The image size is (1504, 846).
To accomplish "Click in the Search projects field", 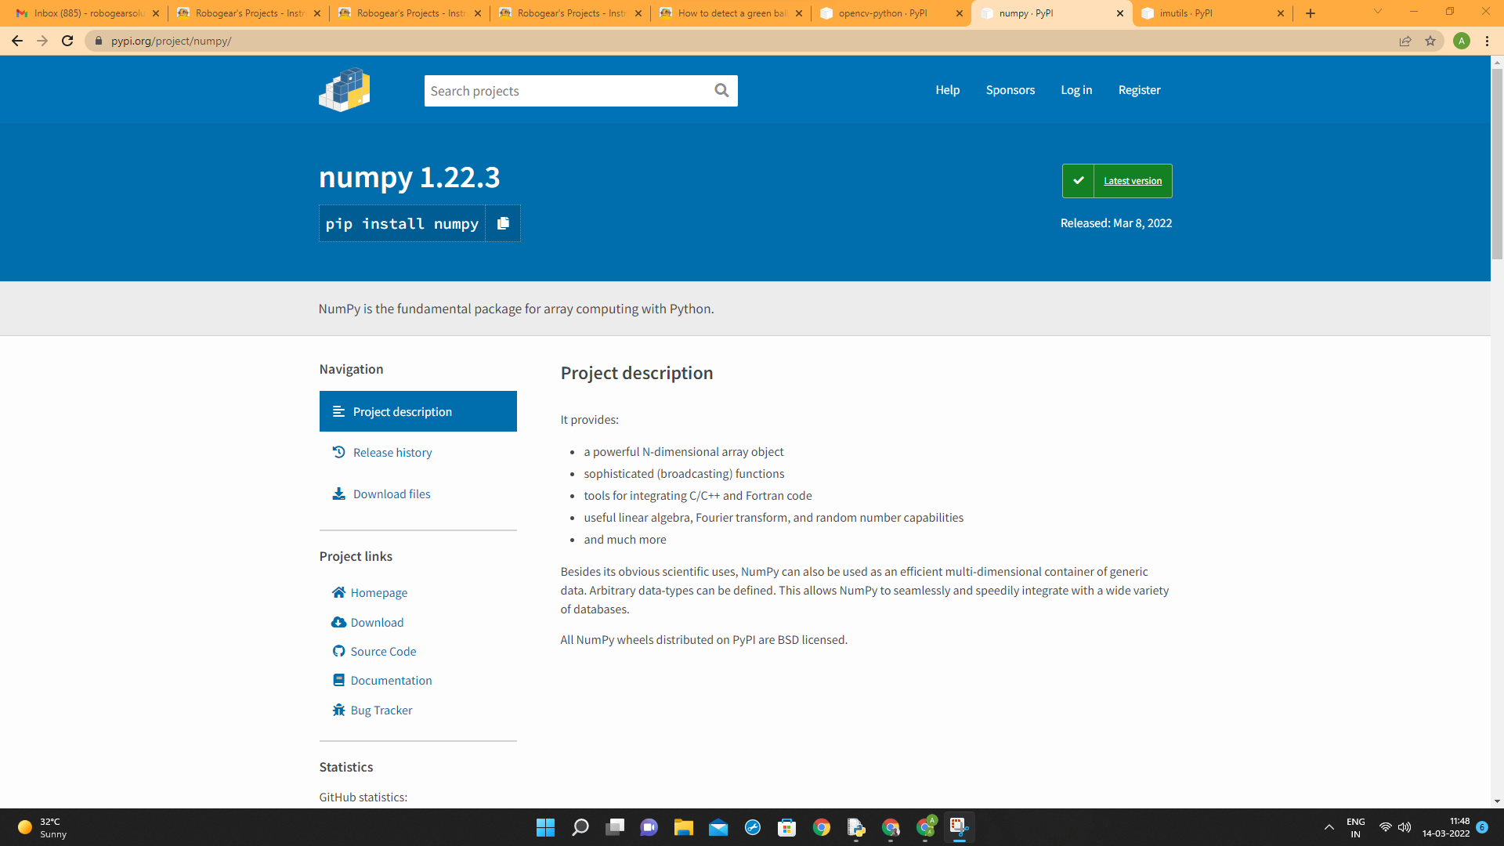I will click(x=564, y=91).
